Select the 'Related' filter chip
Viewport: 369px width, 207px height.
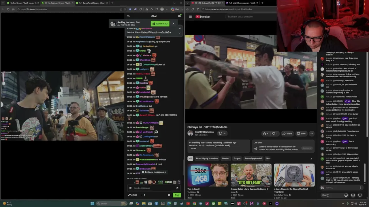click(226, 158)
